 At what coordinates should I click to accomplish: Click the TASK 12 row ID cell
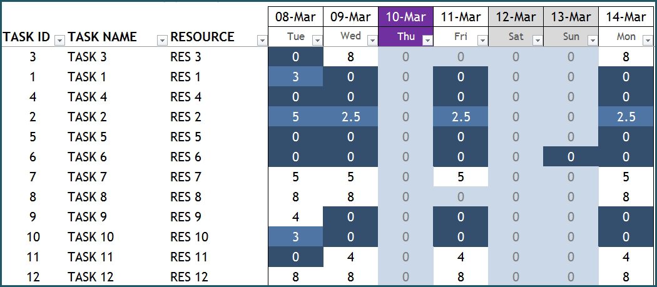(x=33, y=277)
